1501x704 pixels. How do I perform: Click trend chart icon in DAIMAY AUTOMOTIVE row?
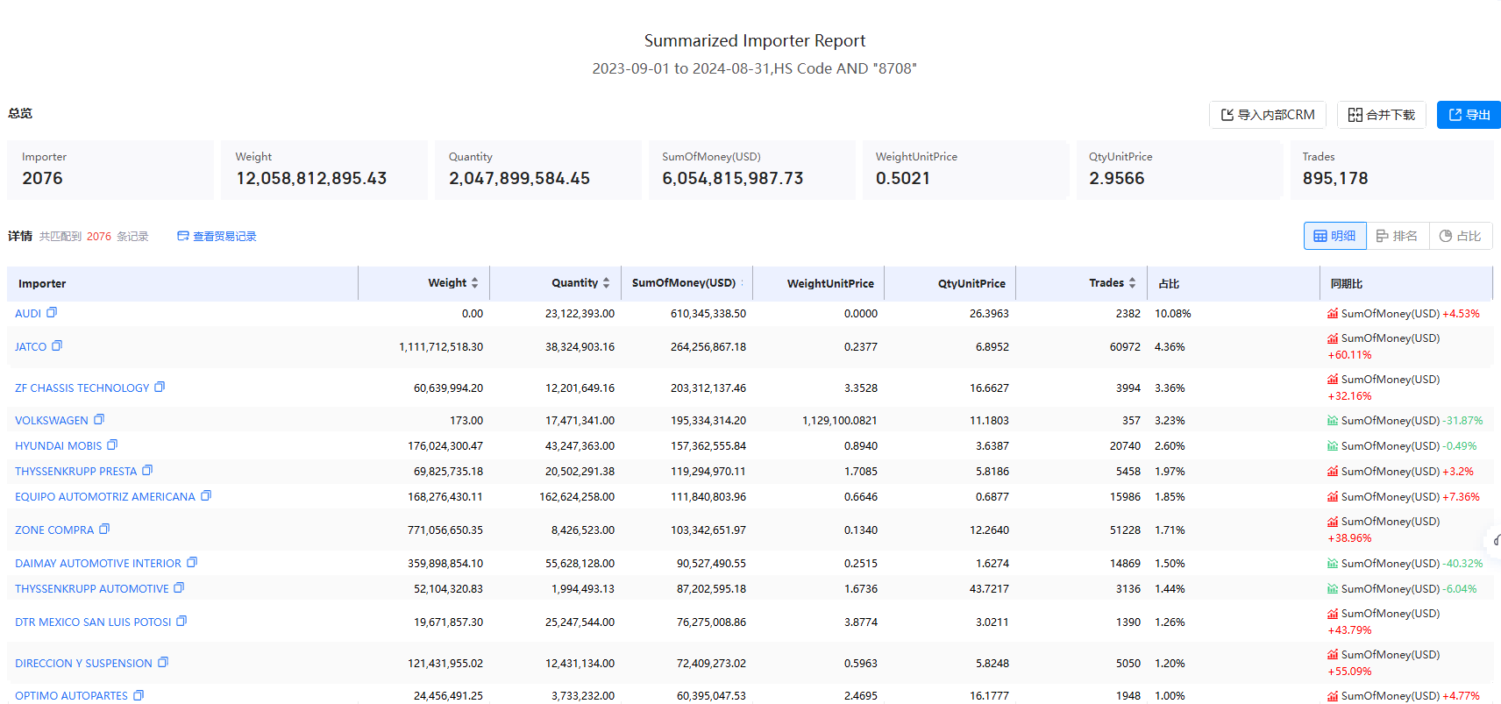[x=1333, y=563]
